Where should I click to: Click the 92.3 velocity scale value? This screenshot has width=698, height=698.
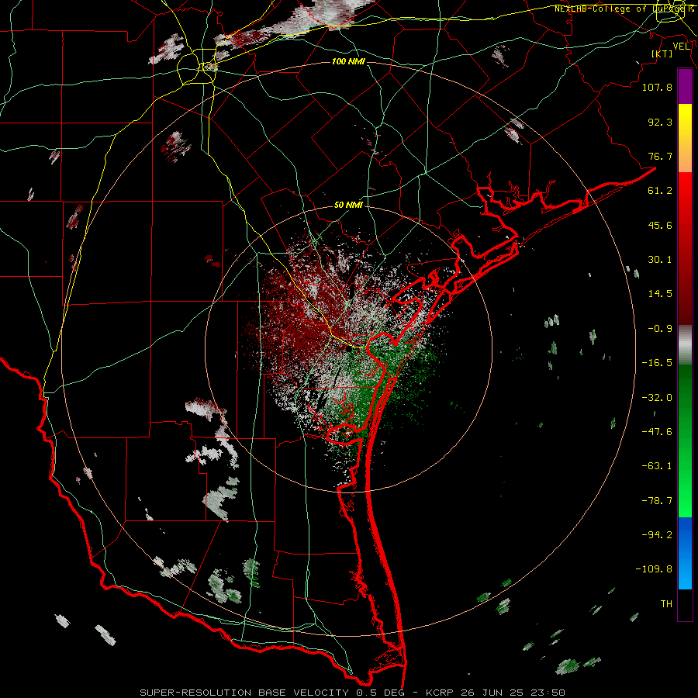[x=660, y=122]
